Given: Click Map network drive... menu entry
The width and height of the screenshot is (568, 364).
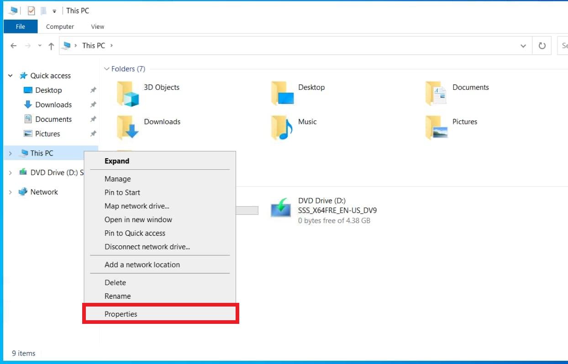Looking at the screenshot, I should point(137,206).
